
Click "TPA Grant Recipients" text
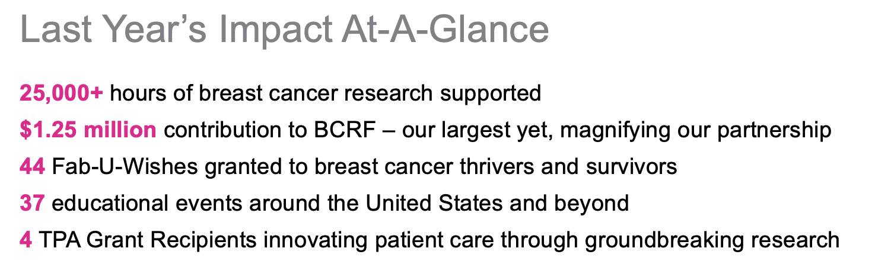click(x=147, y=241)
